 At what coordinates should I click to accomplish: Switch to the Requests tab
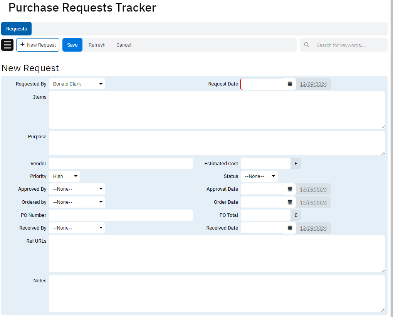point(17,29)
